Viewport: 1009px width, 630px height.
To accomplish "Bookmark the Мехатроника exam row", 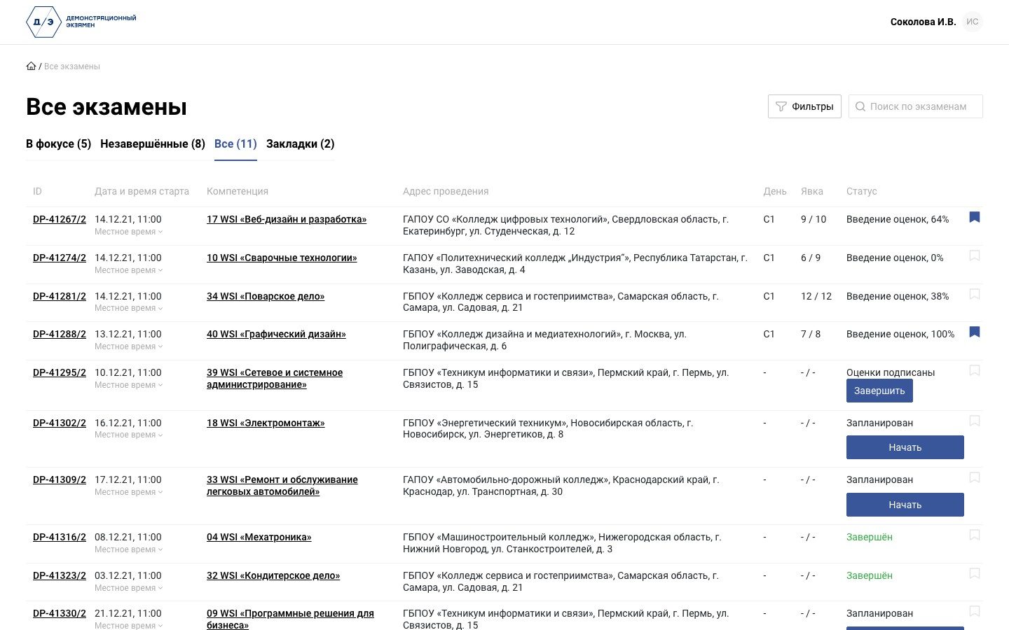I will point(975,535).
